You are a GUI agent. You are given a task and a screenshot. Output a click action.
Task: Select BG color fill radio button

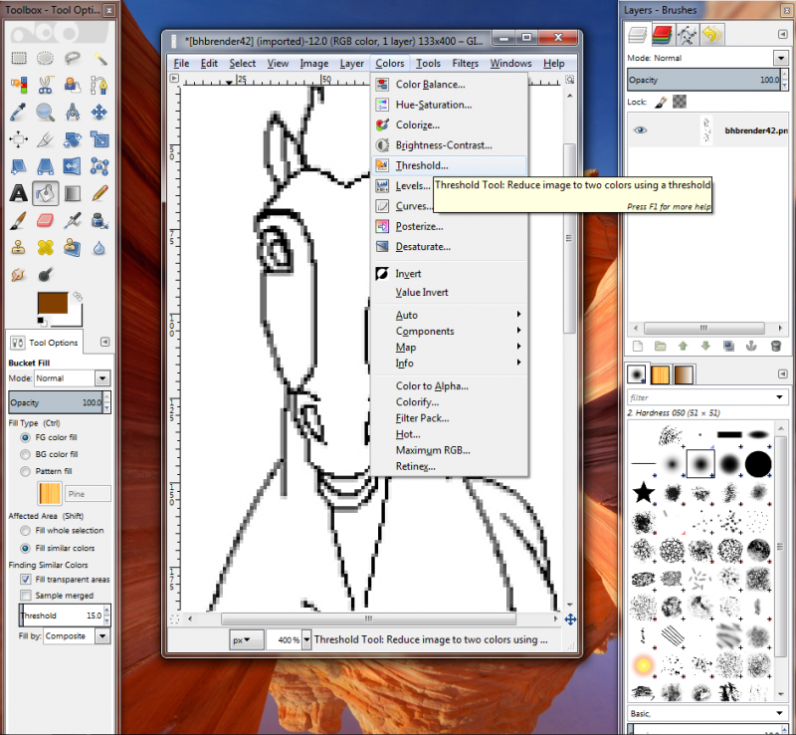(x=25, y=454)
